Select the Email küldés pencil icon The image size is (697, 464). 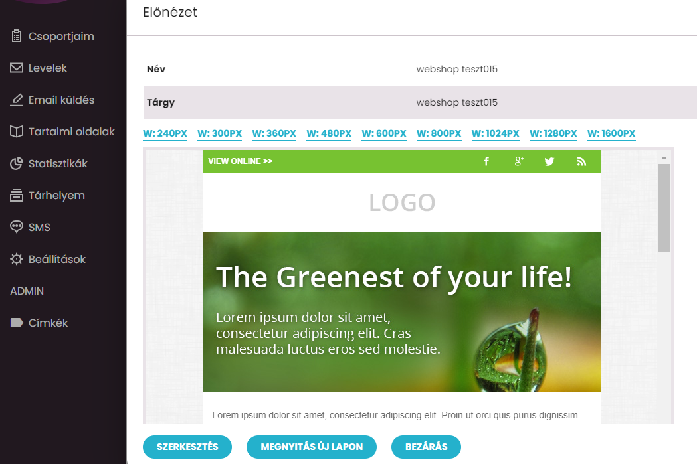(17, 100)
